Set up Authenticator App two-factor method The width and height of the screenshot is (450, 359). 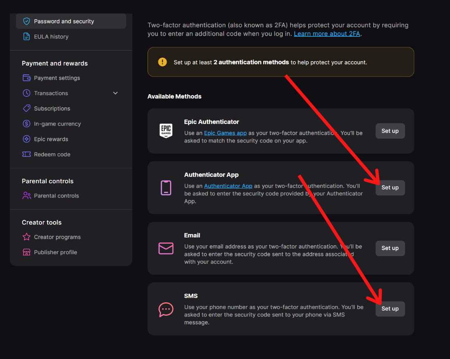coord(390,188)
